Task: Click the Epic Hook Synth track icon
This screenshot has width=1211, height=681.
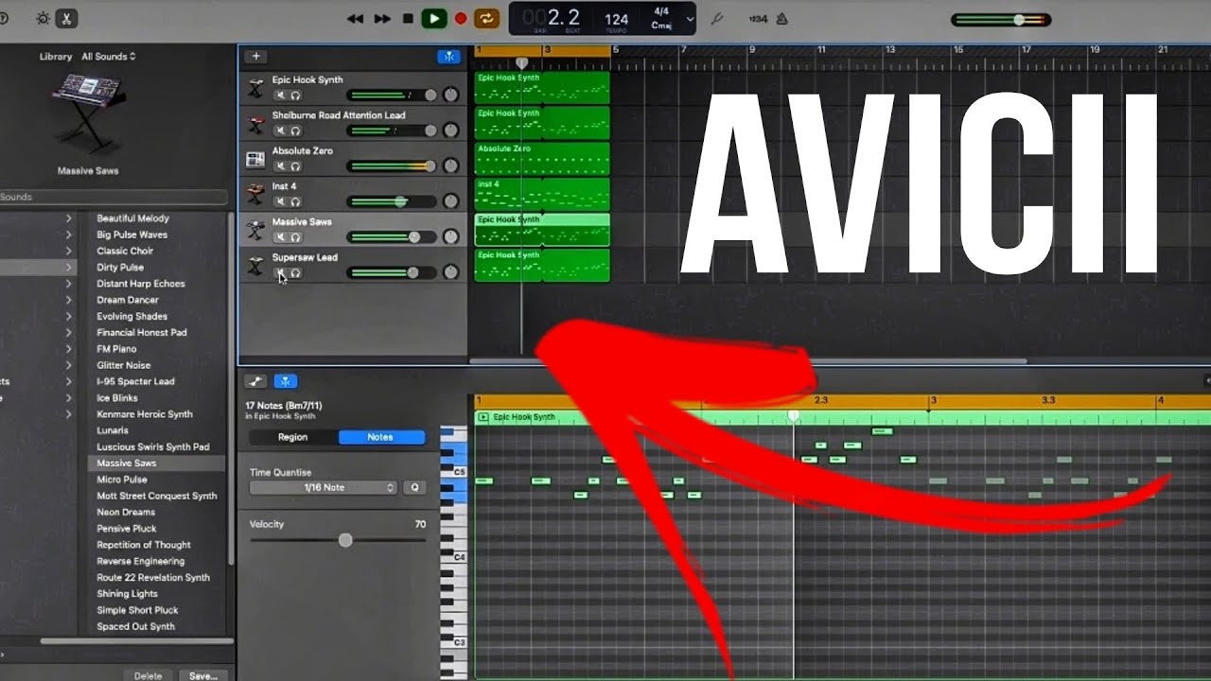Action: pyautogui.click(x=255, y=88)
